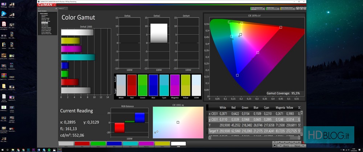Click the Magenta column header in data table
The width and height of the screenshot is (363, 152).
pyautogui.click(x=280, y=108)
